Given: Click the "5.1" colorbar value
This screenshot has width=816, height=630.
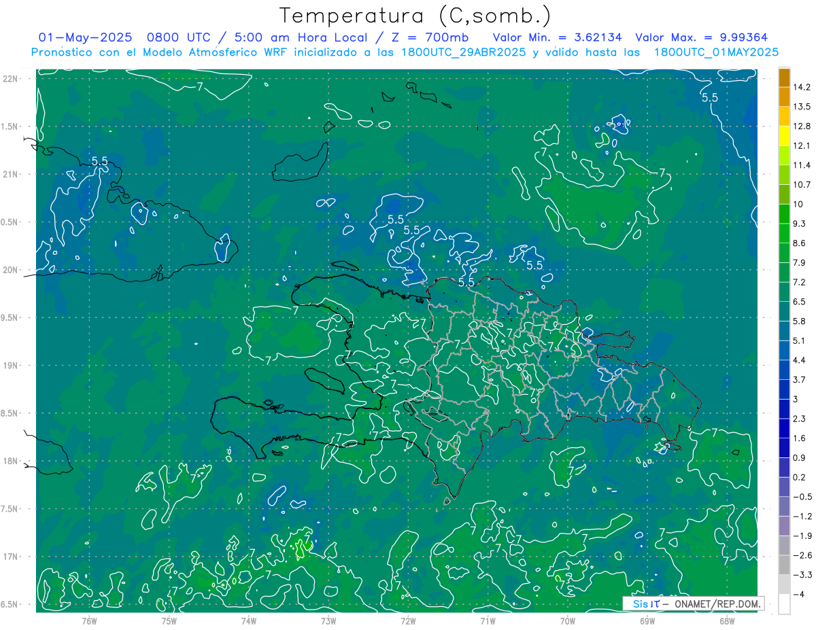Looking at the screenshot, I should point(800,340).
